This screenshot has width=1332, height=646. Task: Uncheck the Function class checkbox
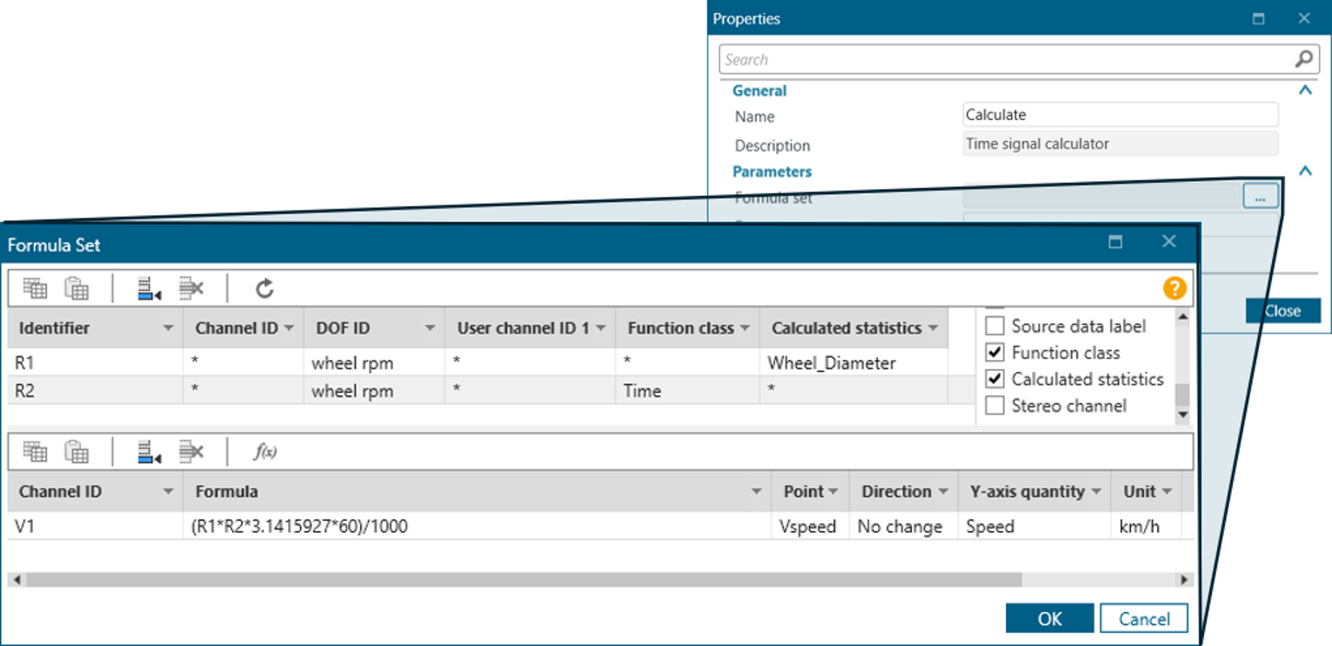click(x=994, y=353)
